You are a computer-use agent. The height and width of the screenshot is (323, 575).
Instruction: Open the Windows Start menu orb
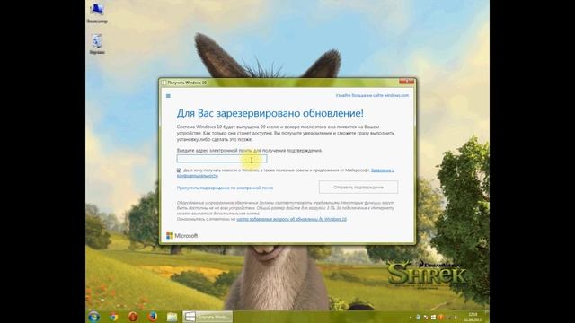93,317
